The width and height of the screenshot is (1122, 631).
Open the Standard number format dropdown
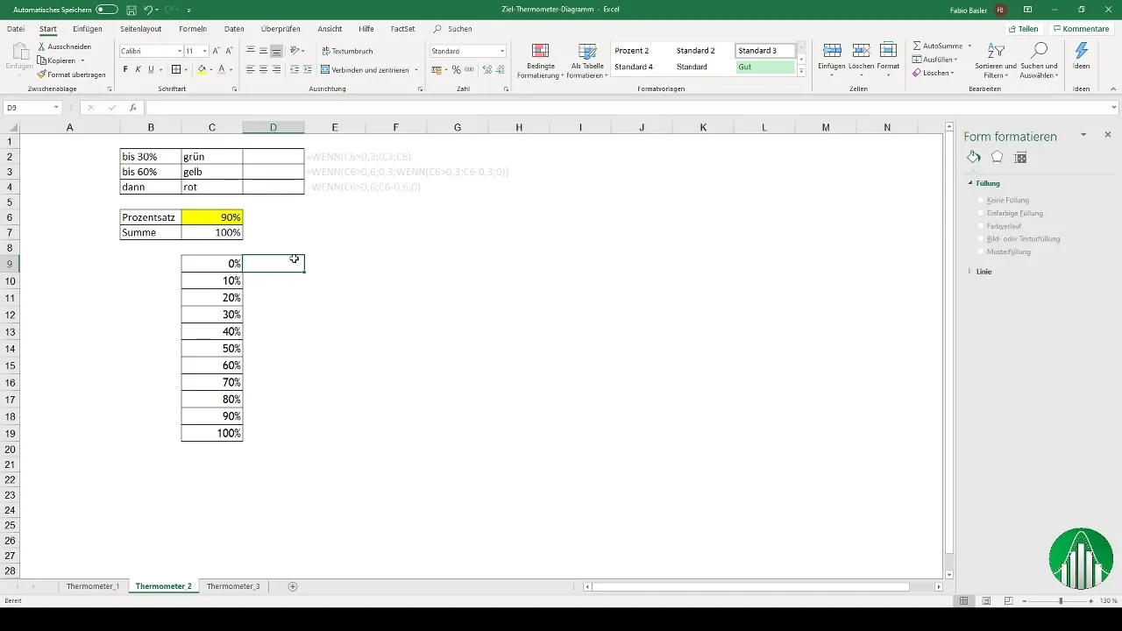[501, 51]
